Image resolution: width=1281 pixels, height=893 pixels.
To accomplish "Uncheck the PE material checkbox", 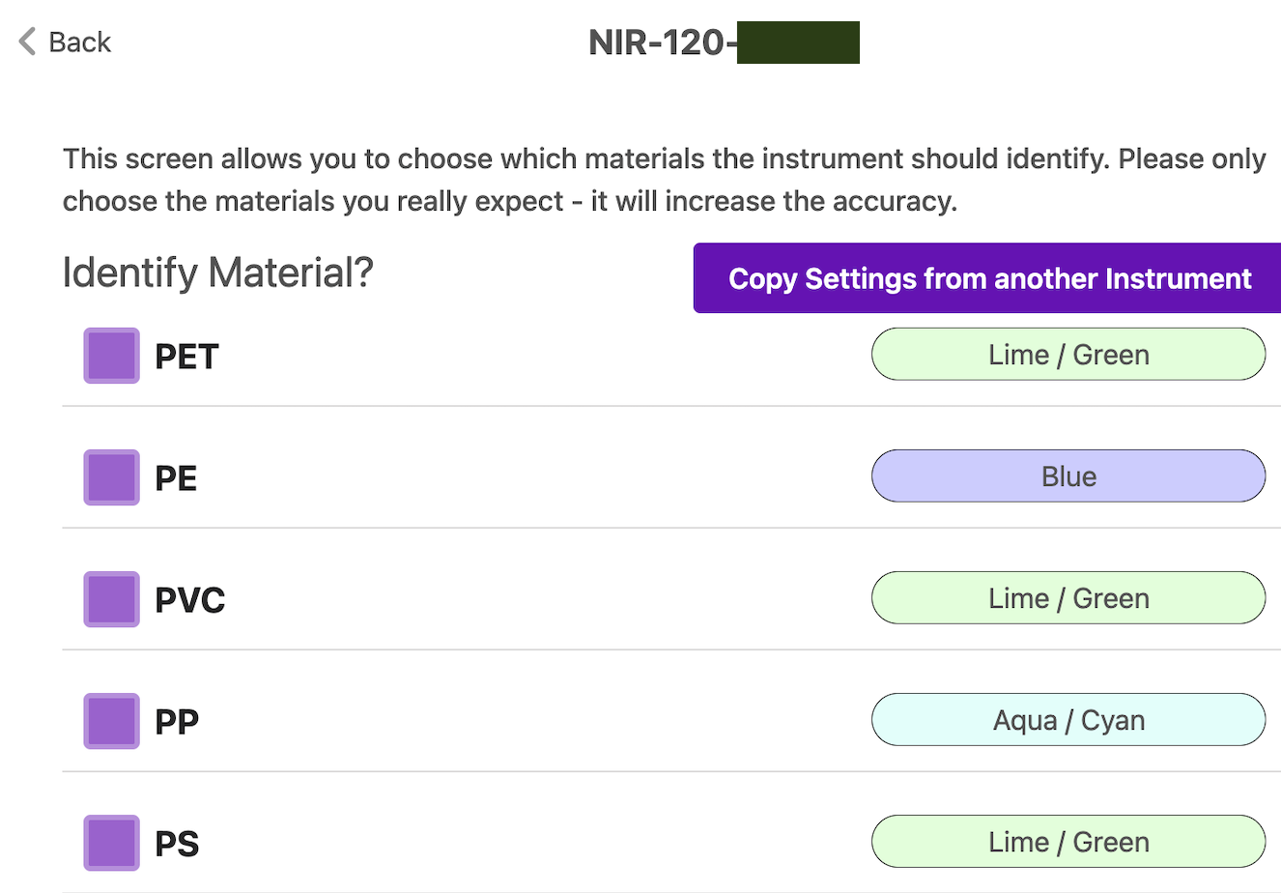I will (x=111, y=477).
